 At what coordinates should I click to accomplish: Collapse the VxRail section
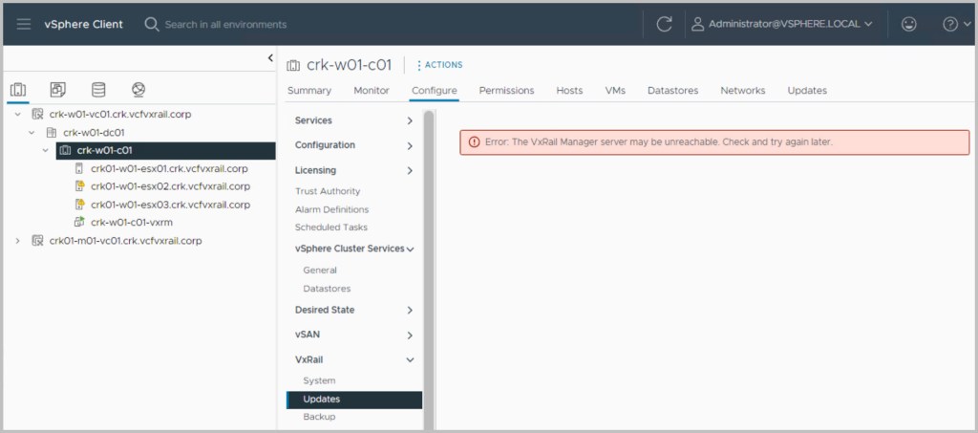(410, 360)
